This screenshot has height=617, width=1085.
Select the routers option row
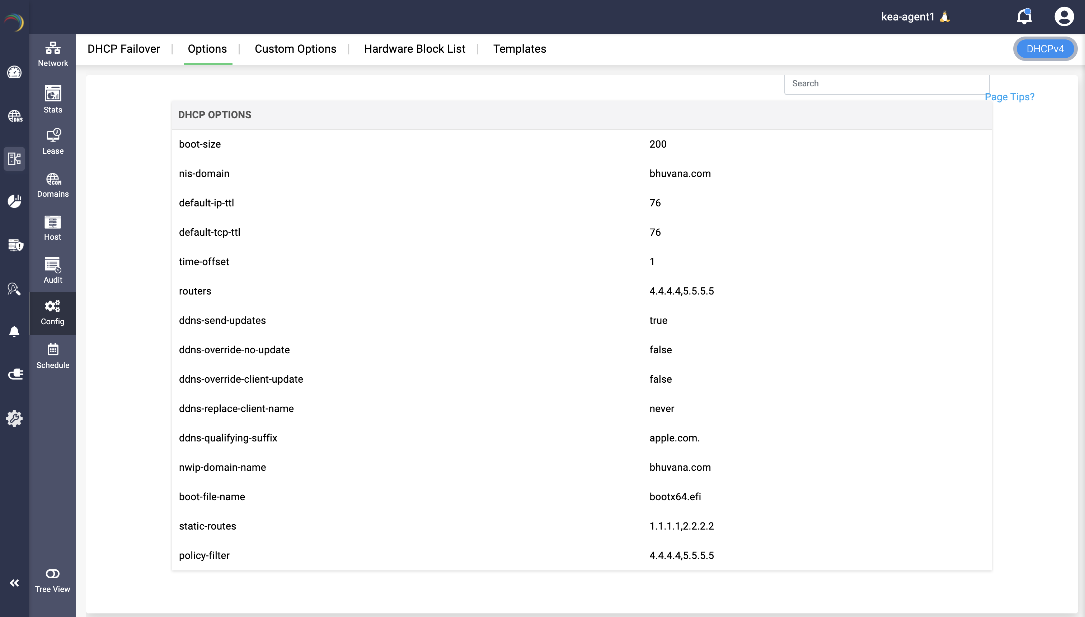[x=581, y=291]
